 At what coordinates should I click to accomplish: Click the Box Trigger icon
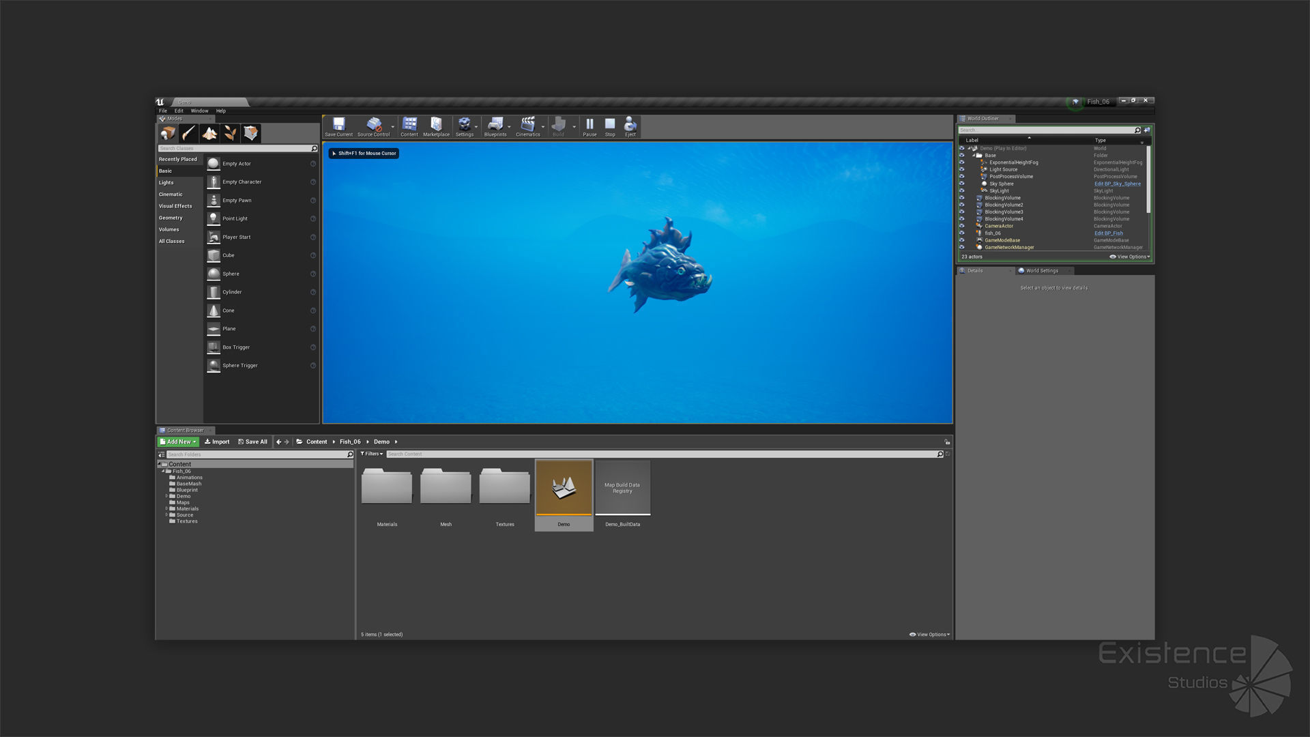click(x=214, y=347)
